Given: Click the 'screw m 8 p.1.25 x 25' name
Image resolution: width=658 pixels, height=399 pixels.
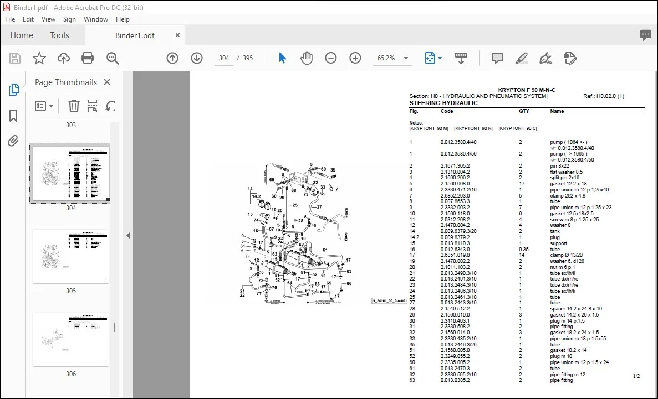Looking at the screenshot, I should 574,220.
